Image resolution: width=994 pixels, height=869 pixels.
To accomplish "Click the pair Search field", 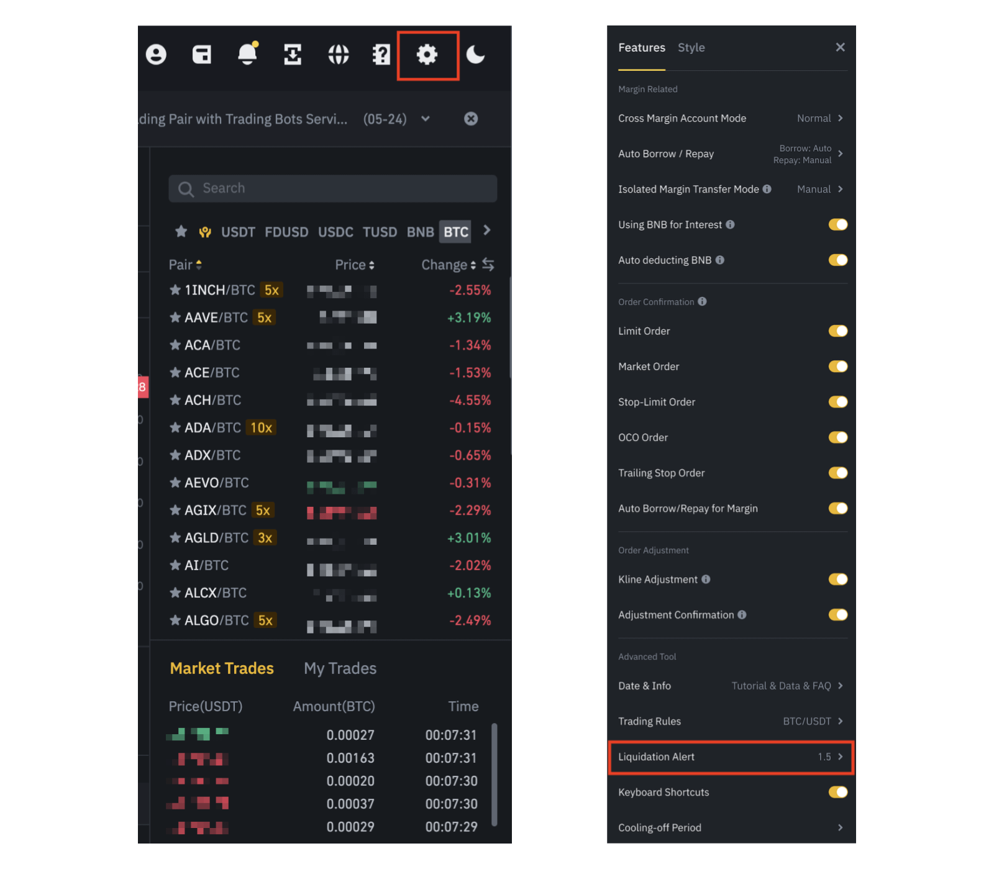I will coord(332,188).
